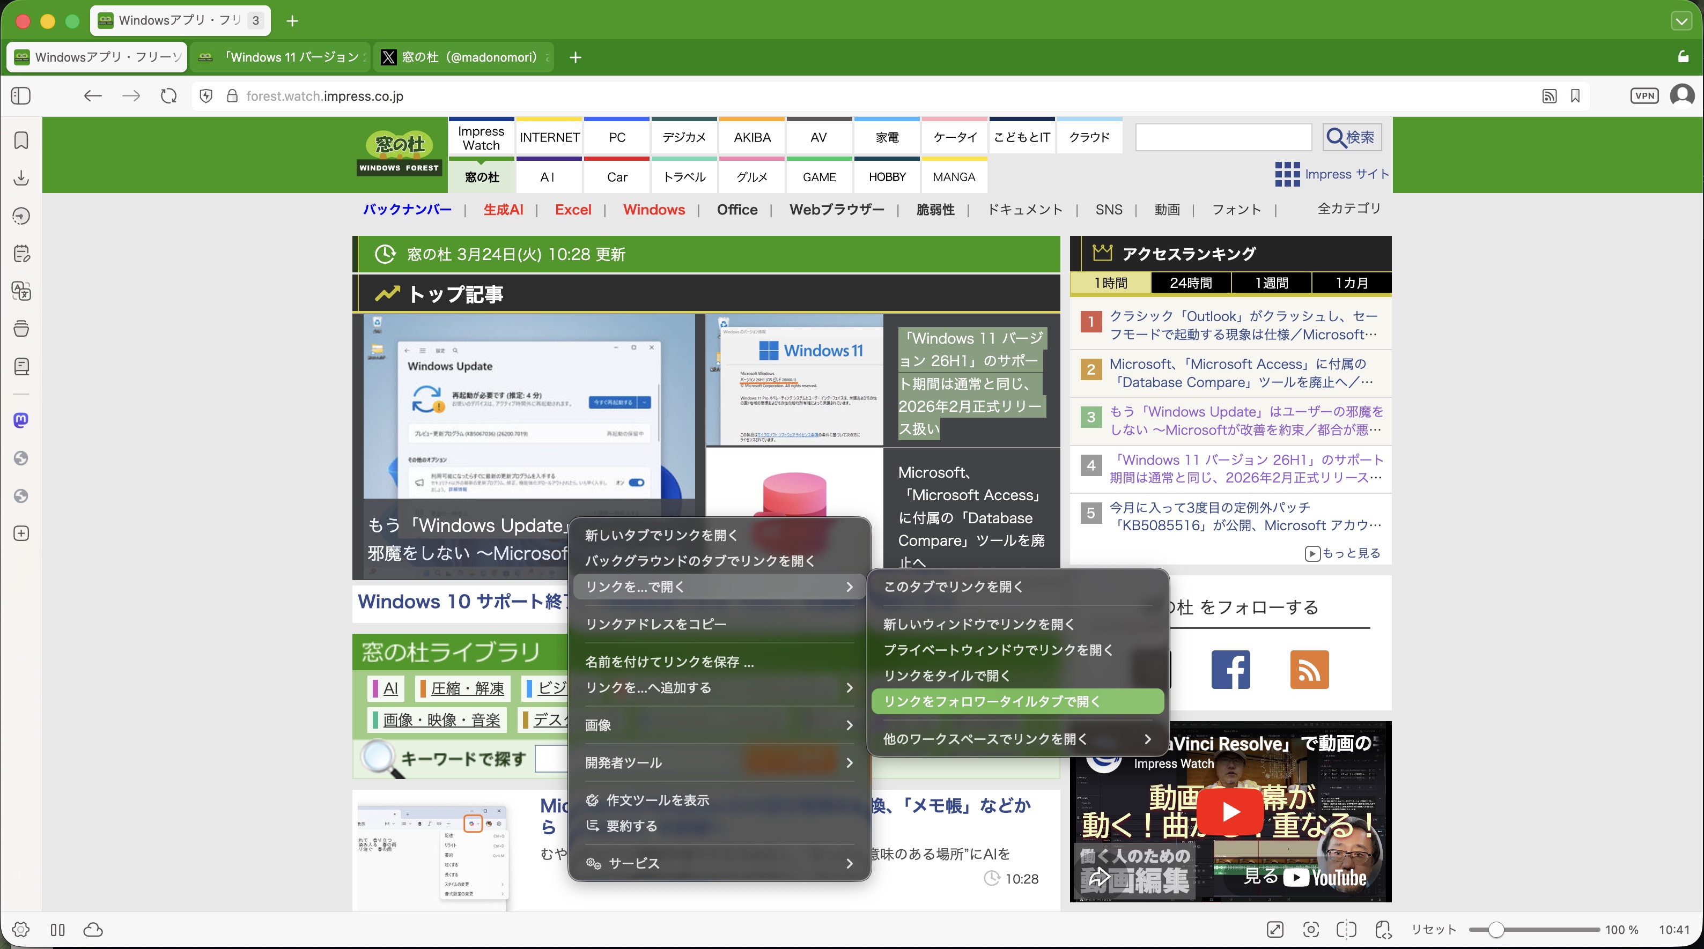Open the Notes panel in the sidebar
This screenshot has width=1704, height=949.
click(x=21, y=253)
